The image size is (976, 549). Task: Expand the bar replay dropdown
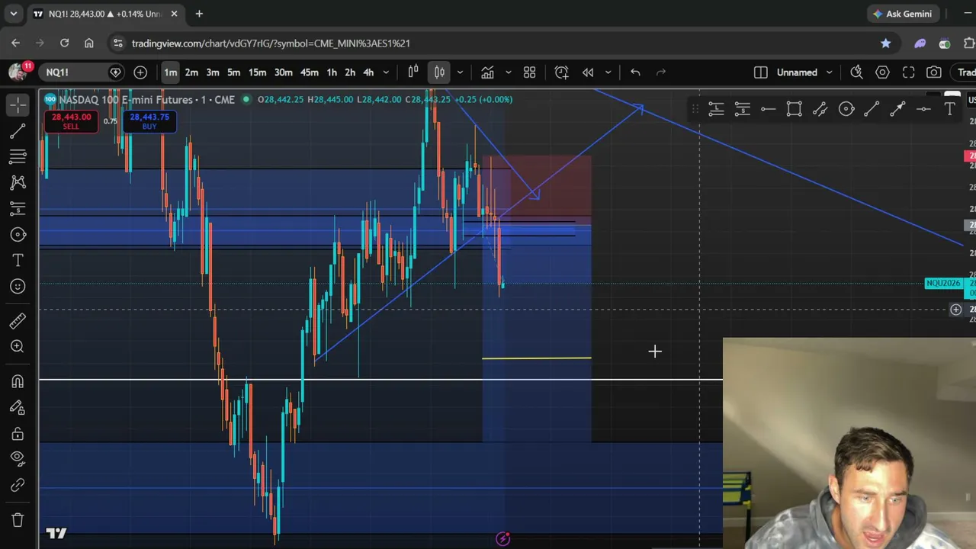click(x=608, y=72)
